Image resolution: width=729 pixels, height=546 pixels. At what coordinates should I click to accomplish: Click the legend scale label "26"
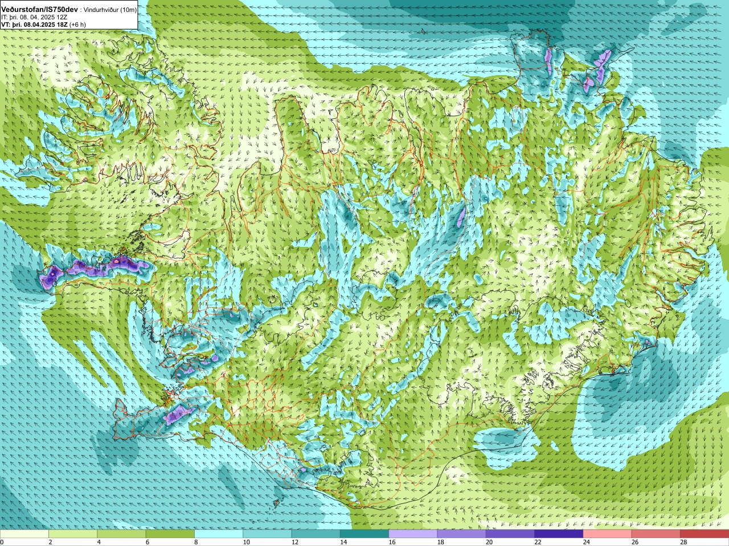(x=635, y=542)
